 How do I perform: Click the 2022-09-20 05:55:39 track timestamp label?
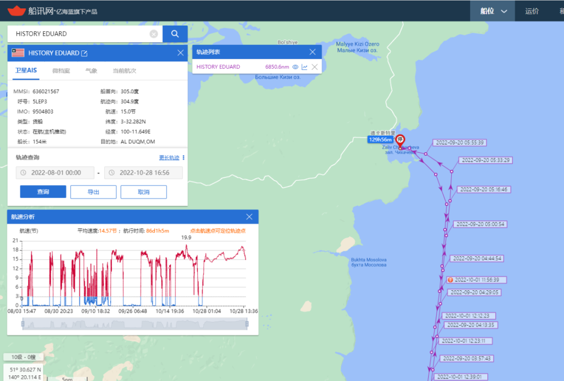(460, 142)
